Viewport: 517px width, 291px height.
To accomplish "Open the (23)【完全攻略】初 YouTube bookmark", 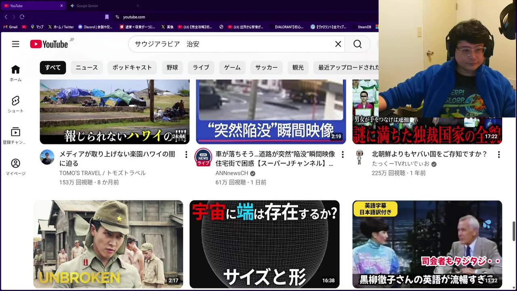I will point(195,27).
